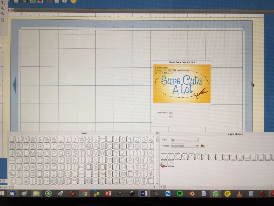Click the heart favorites icon beside Shapes
Screen dimensions: 274x206
point(202,146)
